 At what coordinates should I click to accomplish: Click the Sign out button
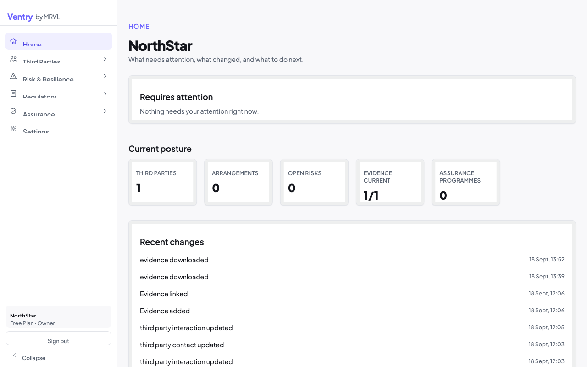[x=58, y=338]
